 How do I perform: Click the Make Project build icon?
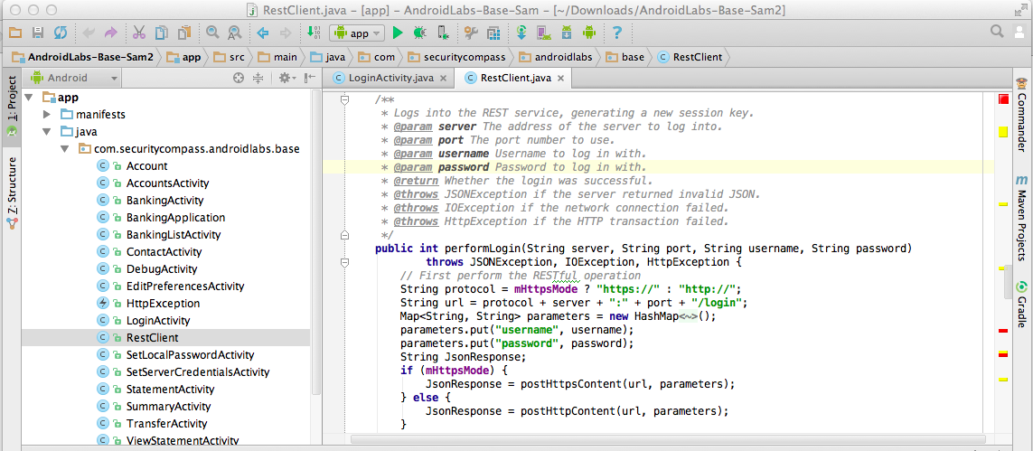[x=313, y=33]
